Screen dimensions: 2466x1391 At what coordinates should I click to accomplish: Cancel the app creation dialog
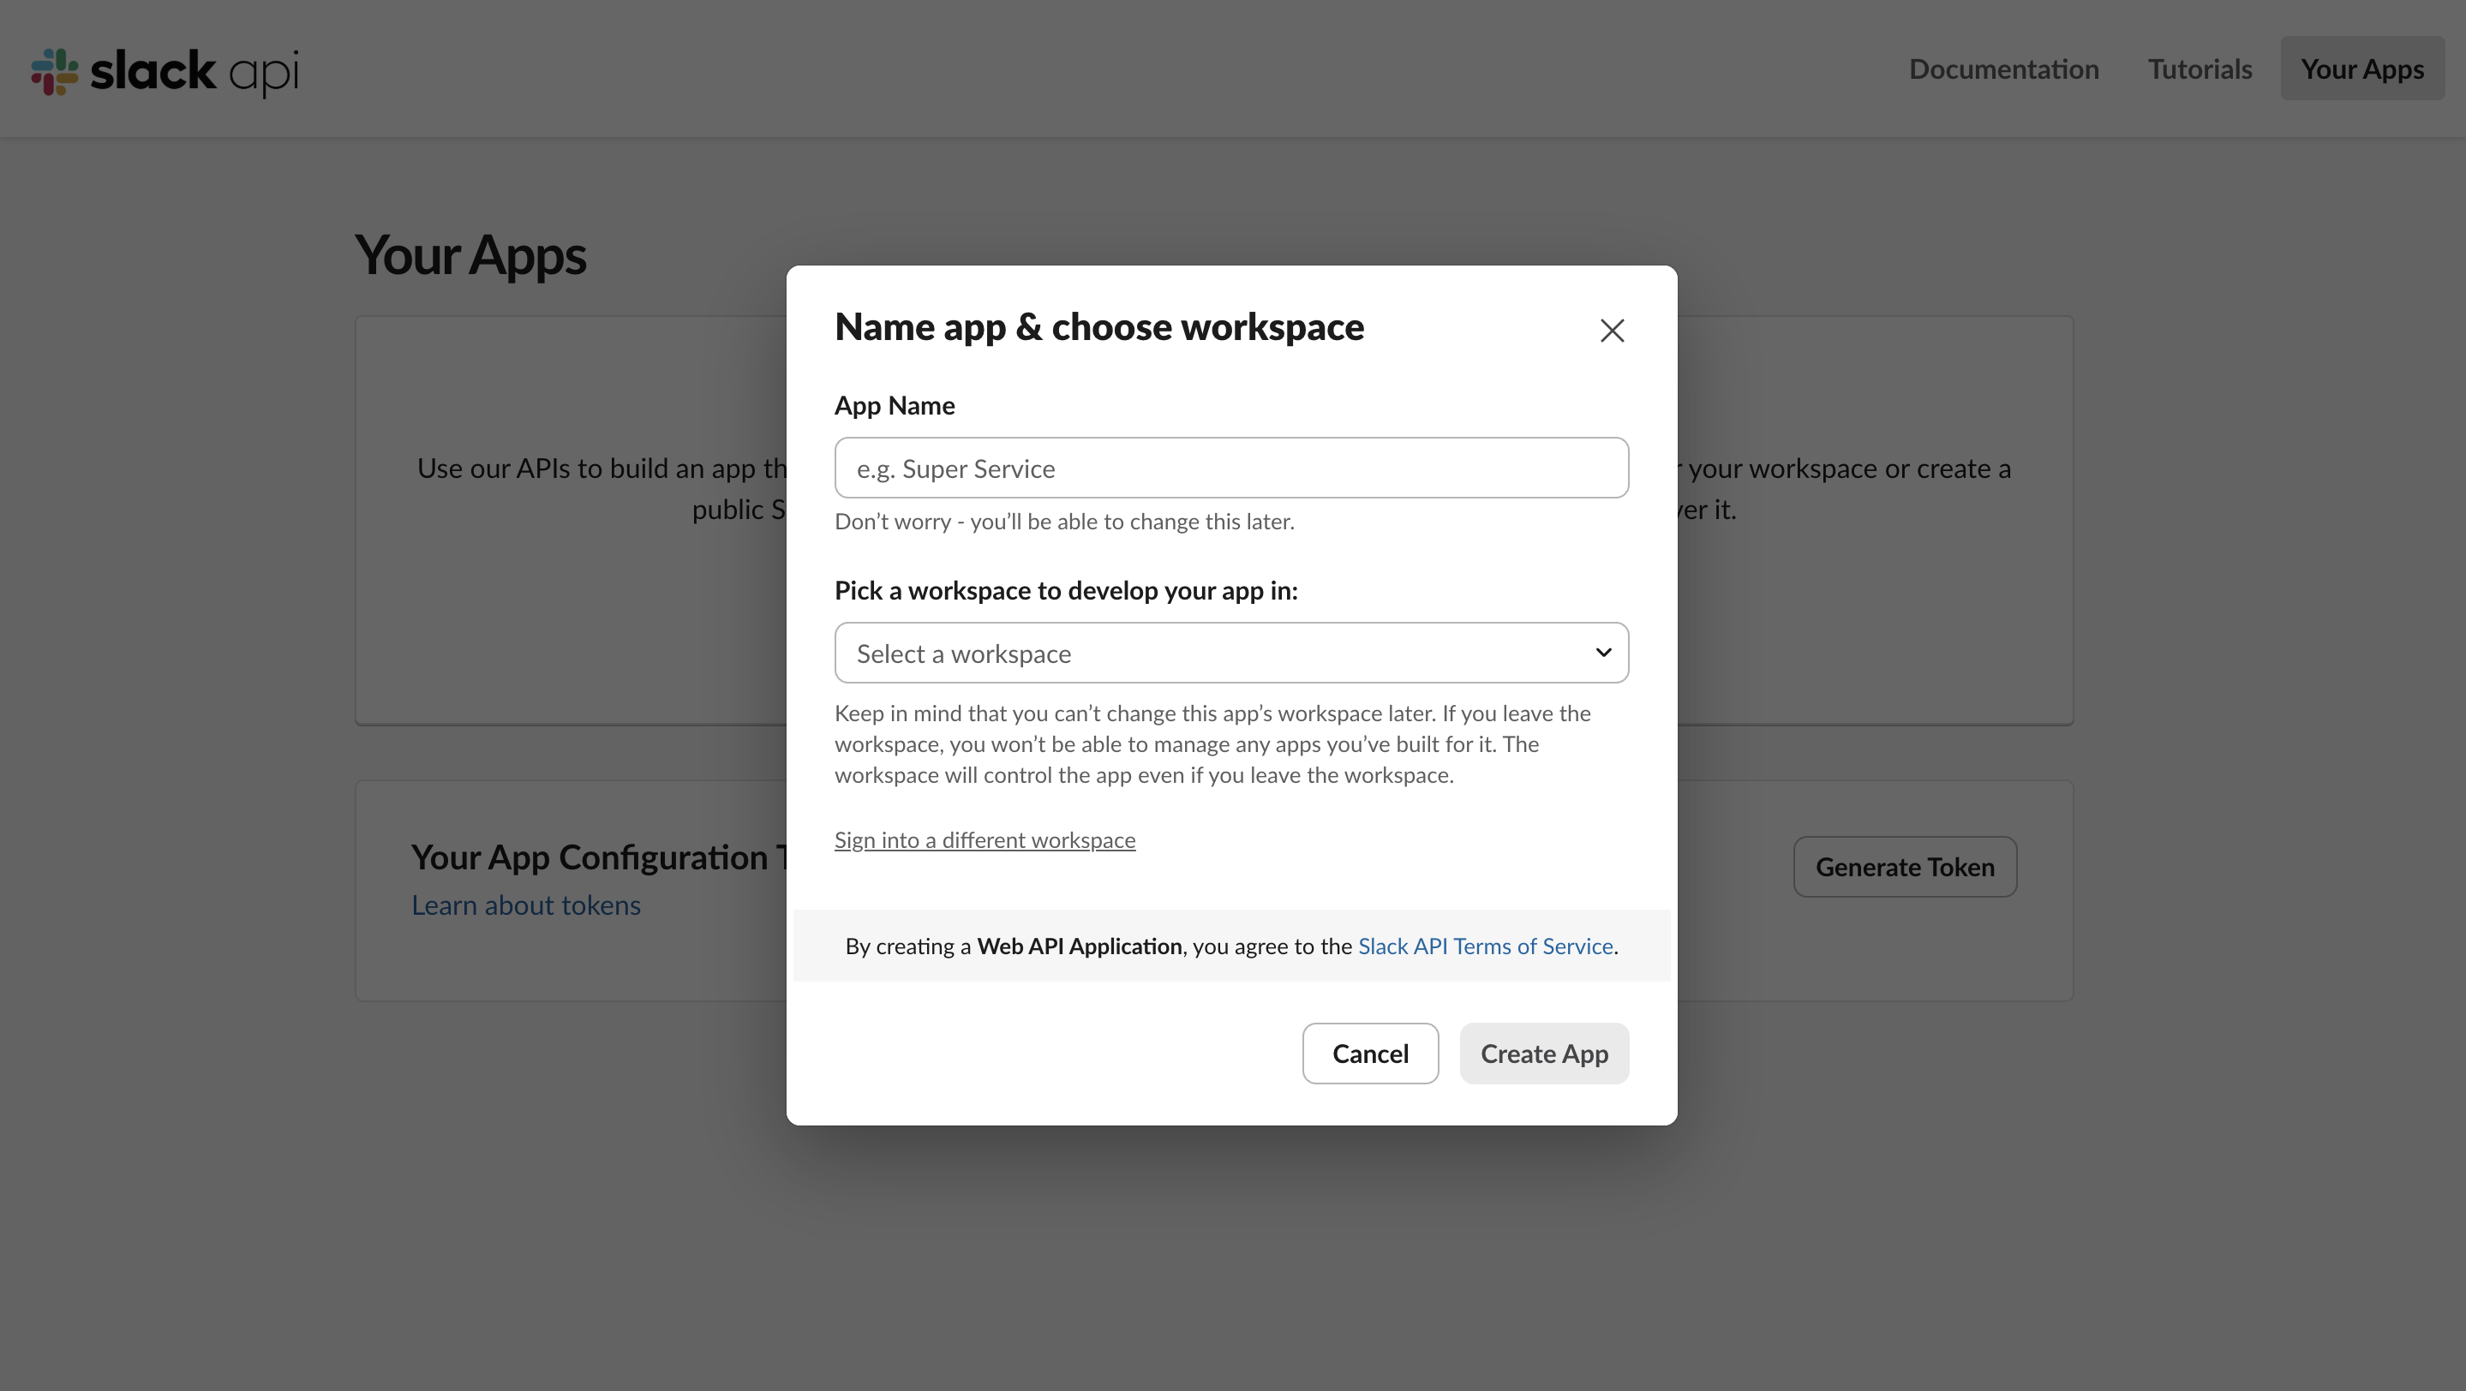click(1370, 1054)
